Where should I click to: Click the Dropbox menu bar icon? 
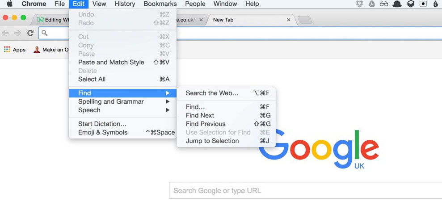click(x=359, y=4)
